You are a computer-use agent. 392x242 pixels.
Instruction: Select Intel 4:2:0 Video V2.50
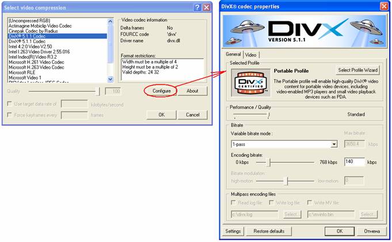[58, 47]
